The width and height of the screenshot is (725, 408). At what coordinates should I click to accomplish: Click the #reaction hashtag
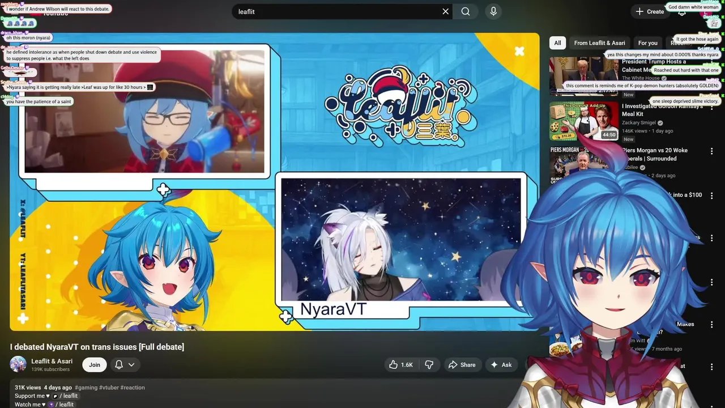133,388
